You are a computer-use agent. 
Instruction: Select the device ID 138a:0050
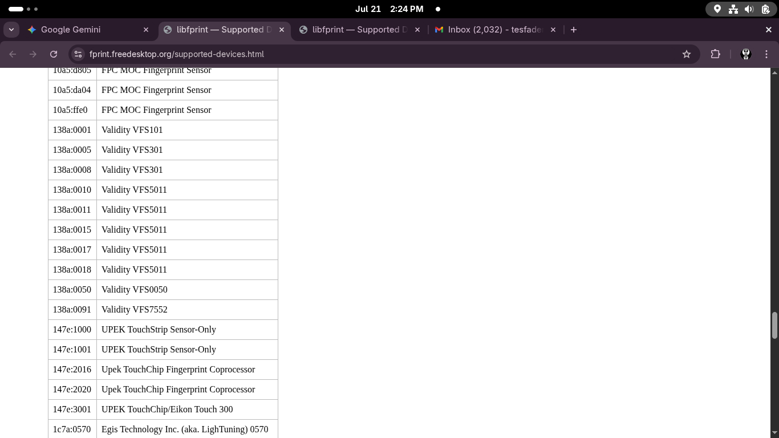coord(72,290)
